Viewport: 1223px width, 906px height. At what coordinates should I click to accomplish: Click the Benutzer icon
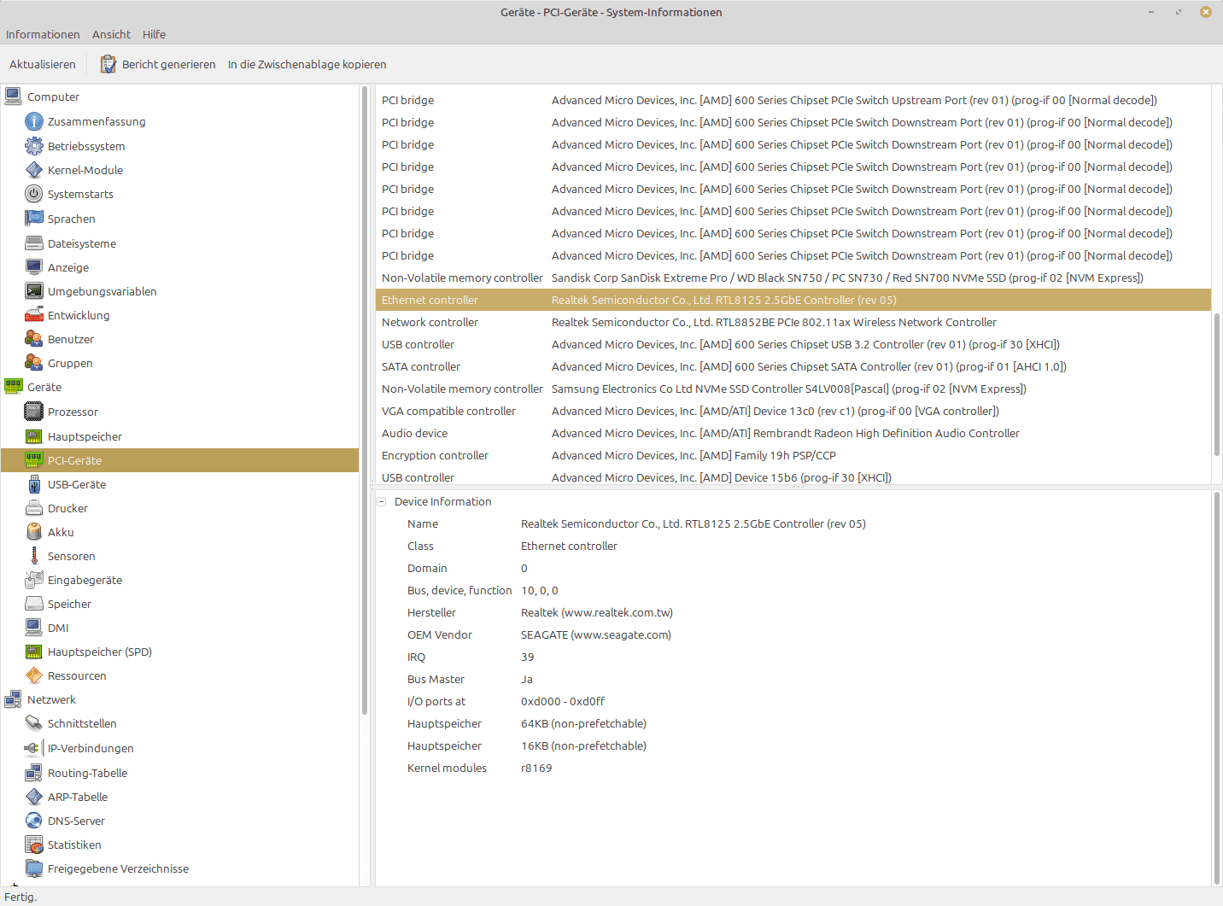coord(34,339)
